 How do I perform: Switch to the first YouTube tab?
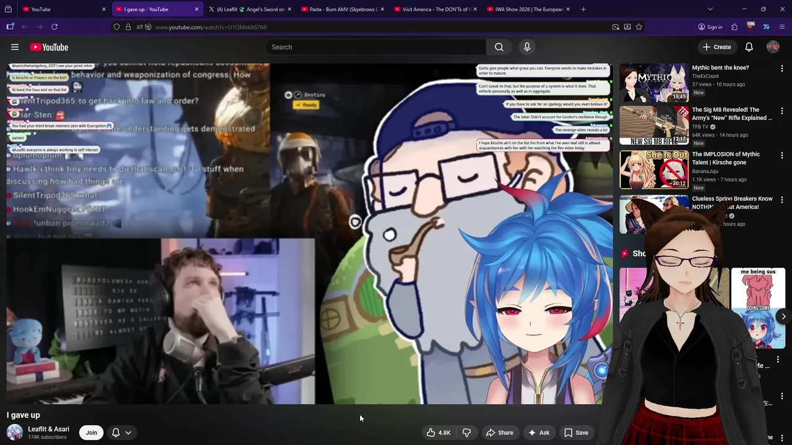tap(64, 9)
